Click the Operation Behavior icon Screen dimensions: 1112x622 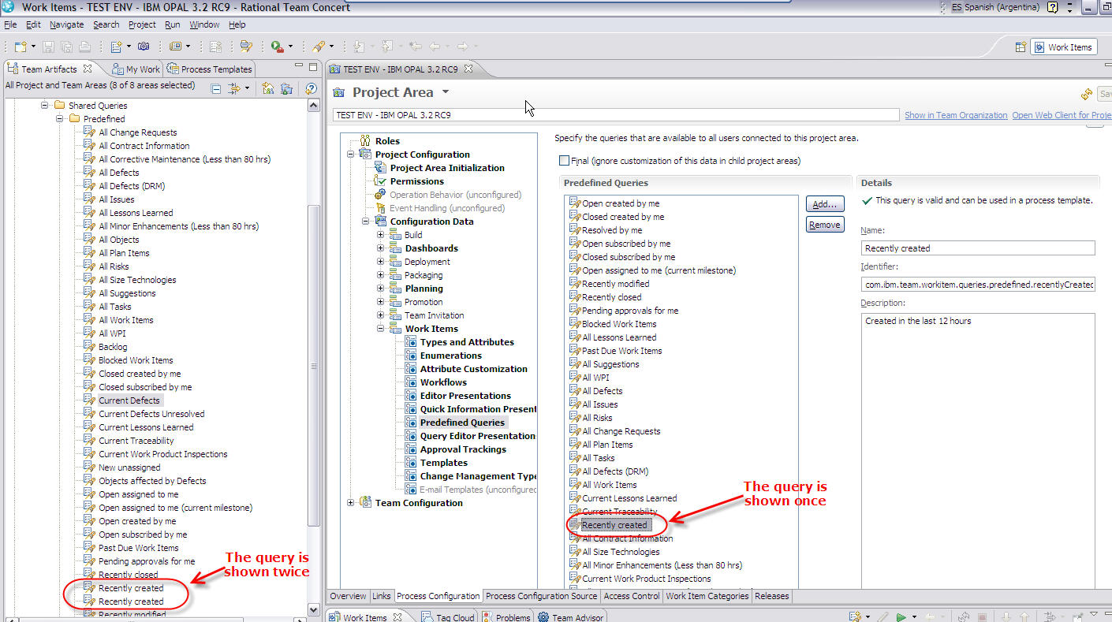coord(381,195)
